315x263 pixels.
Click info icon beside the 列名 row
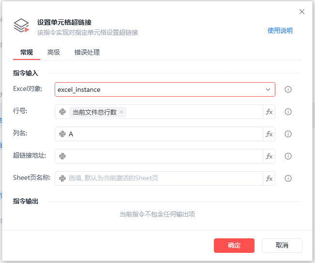click(288, 134)
